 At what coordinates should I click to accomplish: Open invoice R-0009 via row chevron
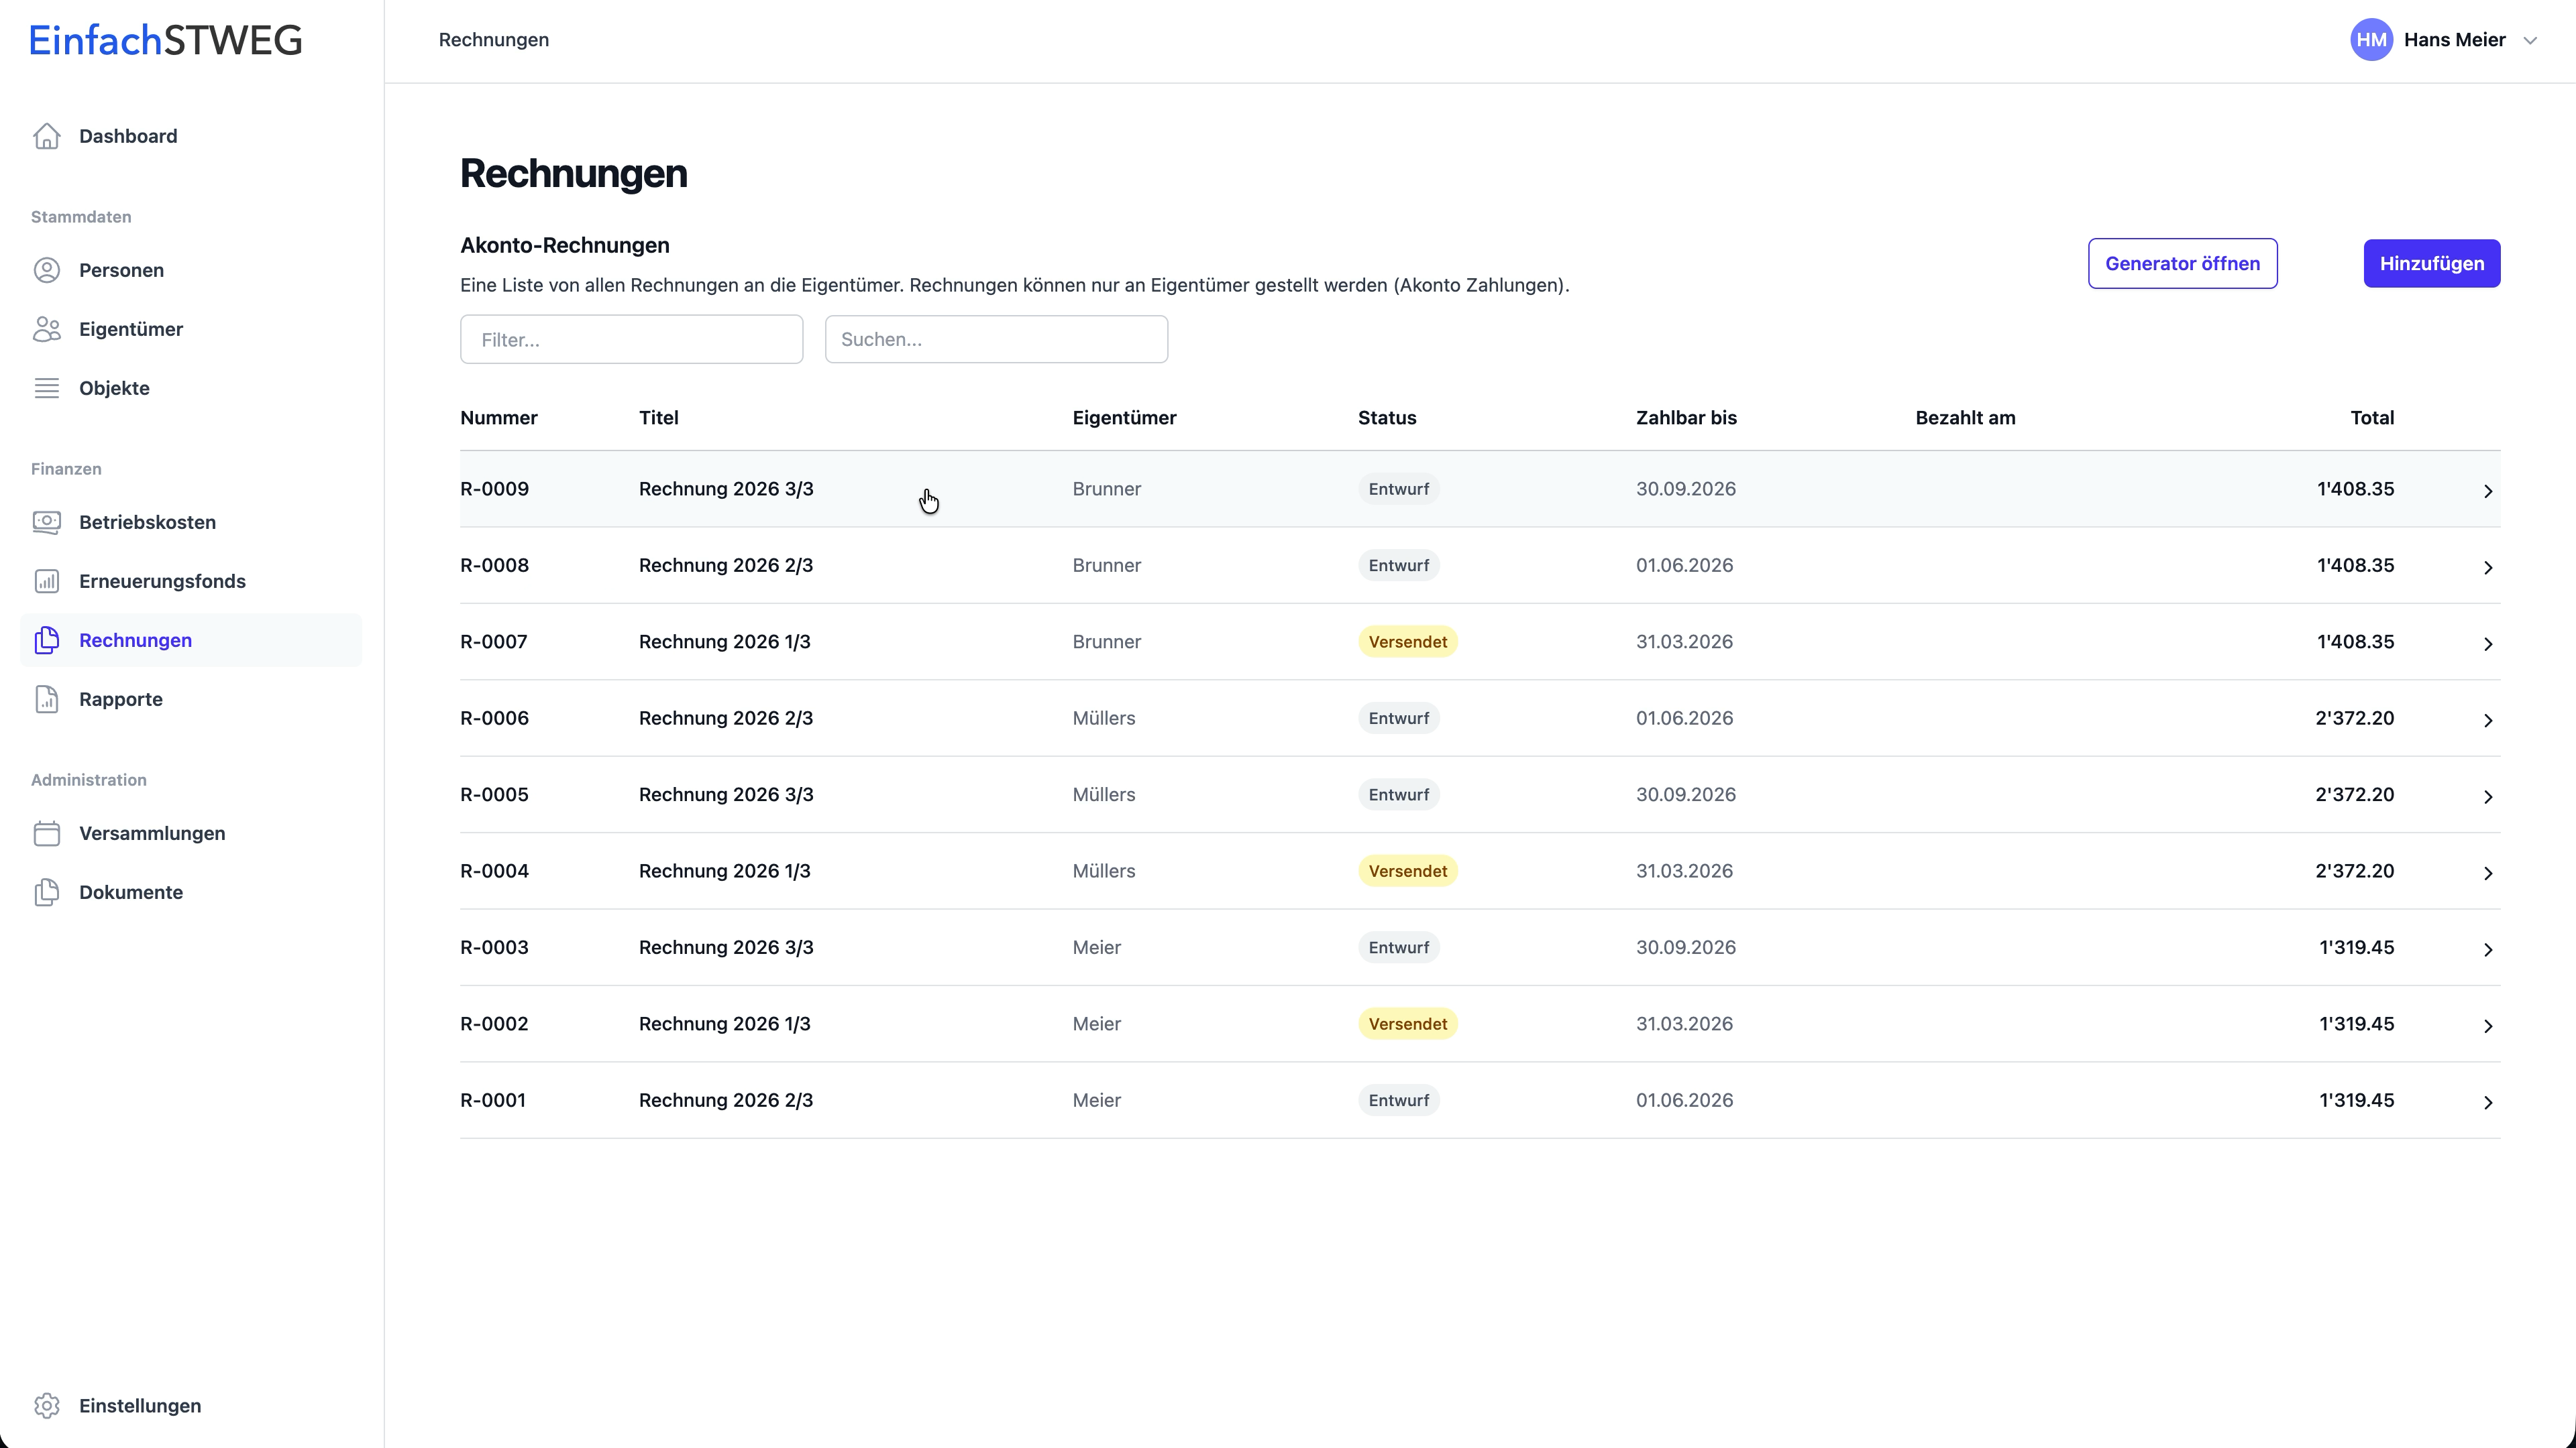pos(2488,491)
